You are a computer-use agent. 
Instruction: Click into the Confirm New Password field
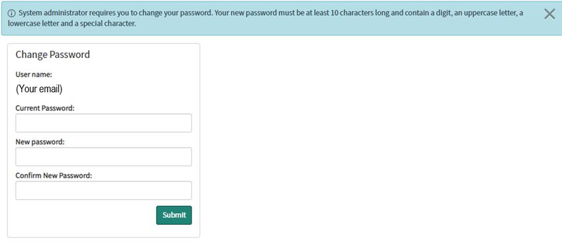(x=104, y=190)
